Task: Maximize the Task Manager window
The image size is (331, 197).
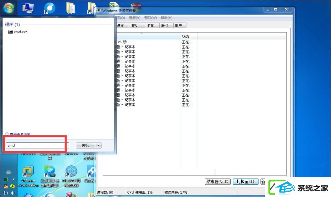Action: (276, 10)
